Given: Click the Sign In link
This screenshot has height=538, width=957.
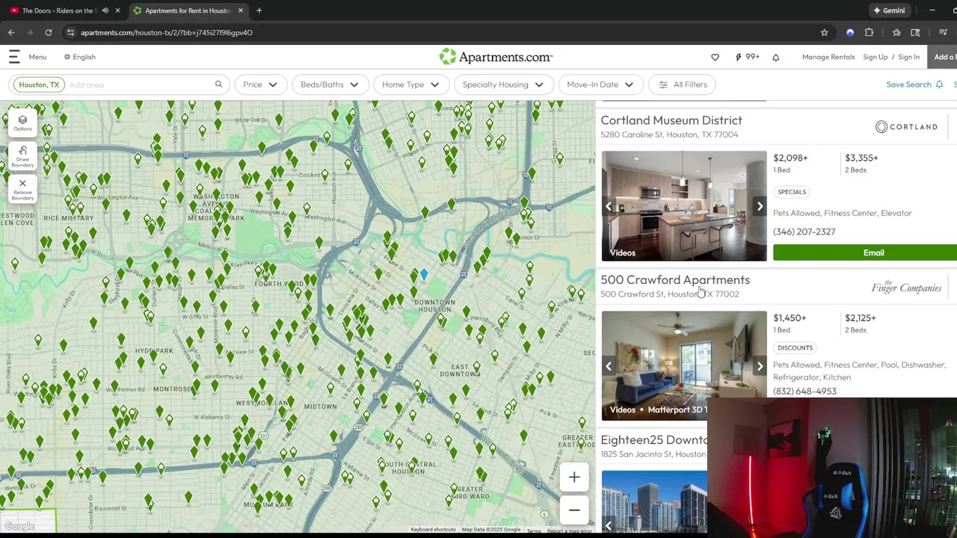Looking at the screenshot, I should [x=908, y=57].
